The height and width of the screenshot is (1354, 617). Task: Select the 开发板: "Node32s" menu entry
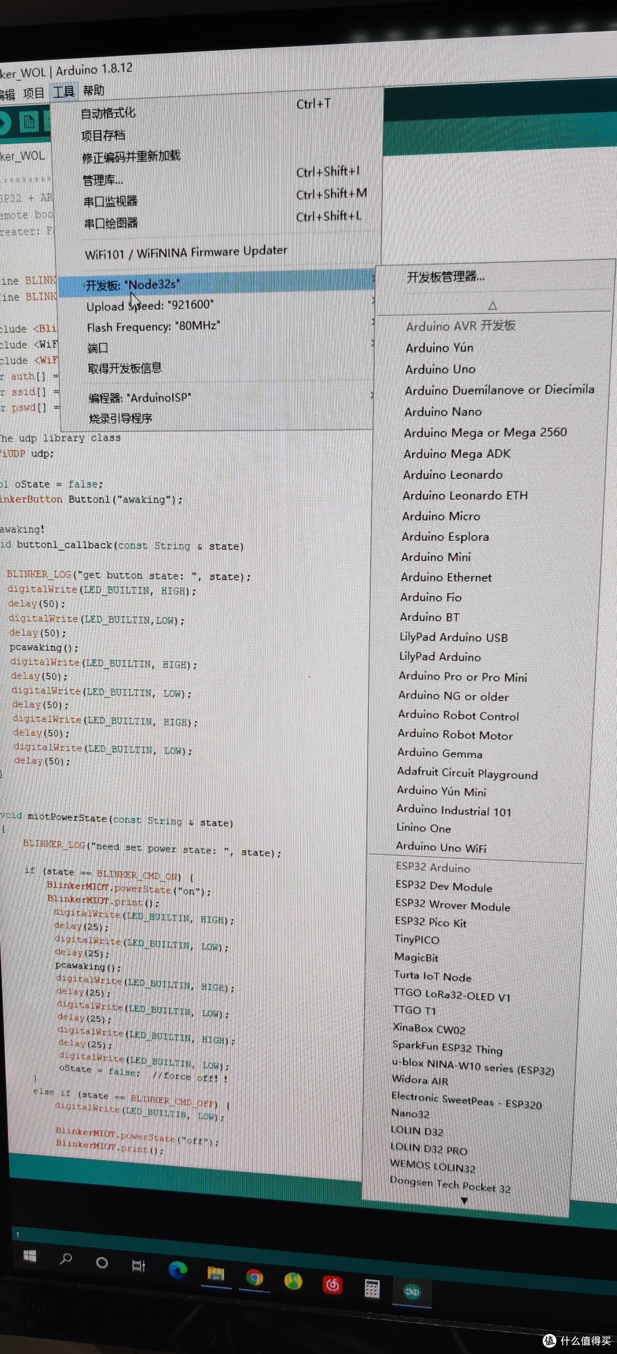pos(217,284)
